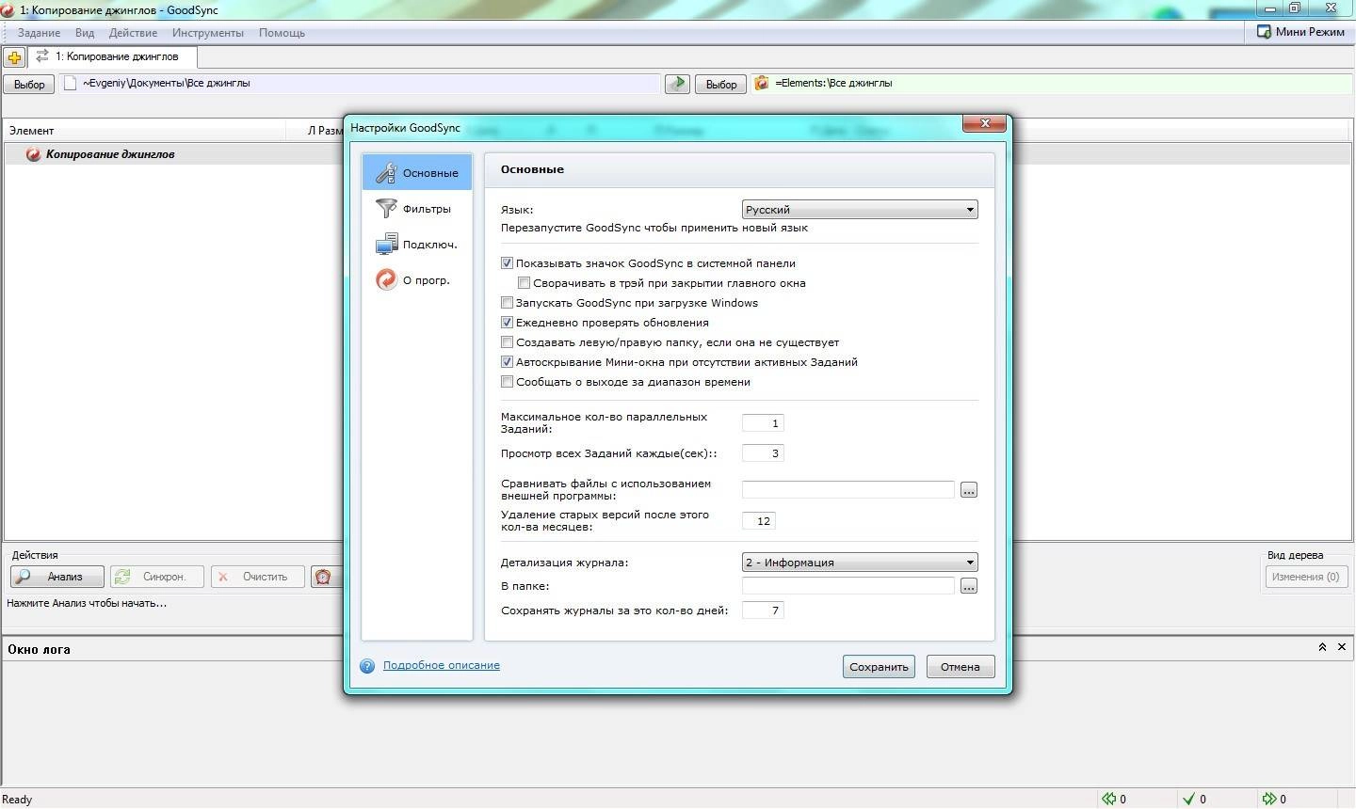Viewport: 1356px width, 809px height.
Task: Select the Копирование джинглов job tab
Action: click(113, 56)
